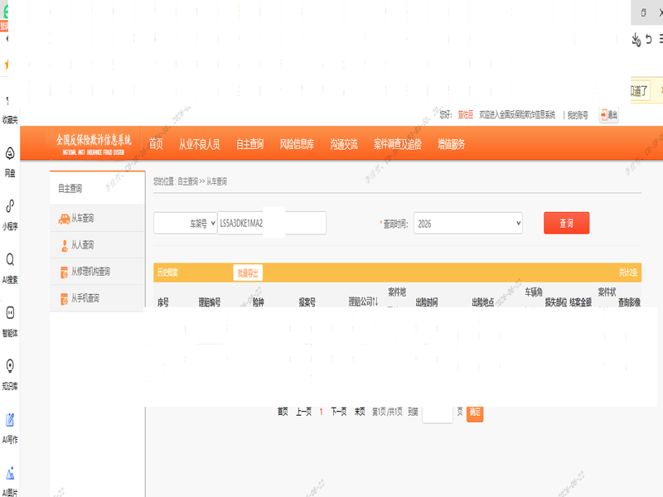Click the underlined username link

(466, 114)
